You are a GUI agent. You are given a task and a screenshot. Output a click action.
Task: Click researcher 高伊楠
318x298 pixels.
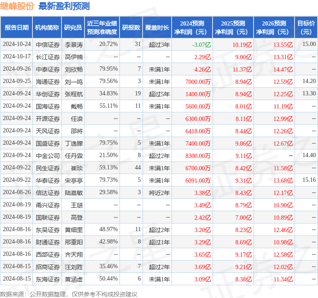click(x=73, y=57)
